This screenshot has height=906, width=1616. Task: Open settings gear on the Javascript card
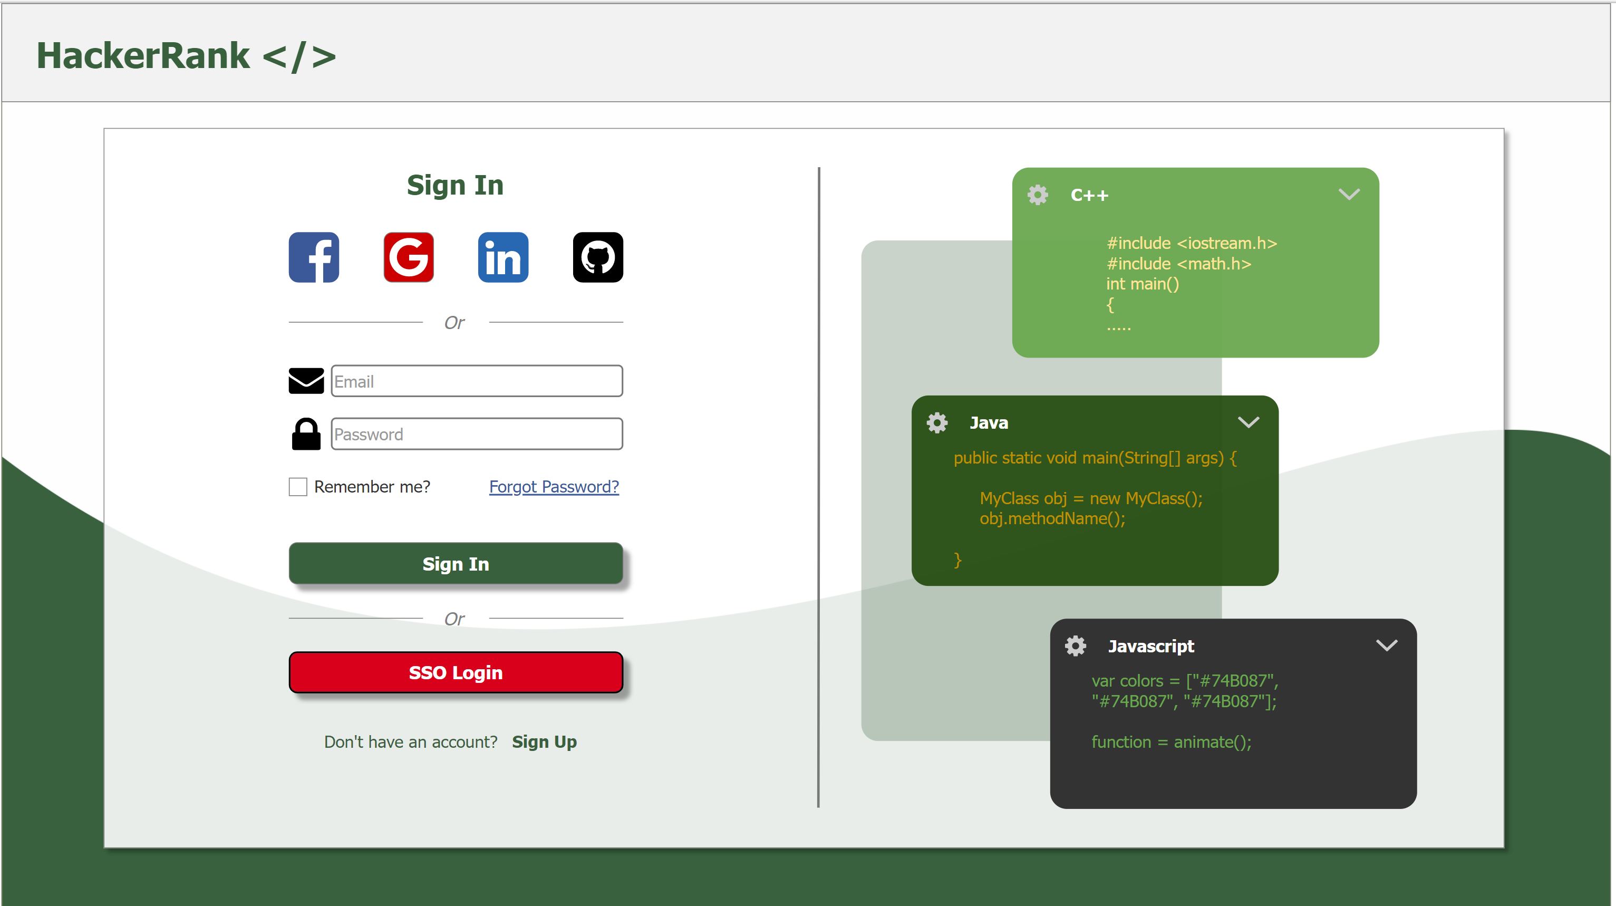pyautogui.click(x=1075, y=645)
